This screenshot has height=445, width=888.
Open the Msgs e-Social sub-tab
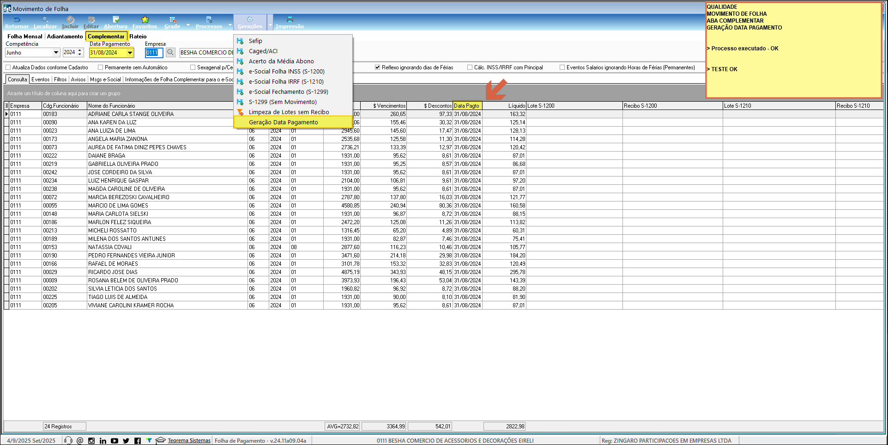105,79
